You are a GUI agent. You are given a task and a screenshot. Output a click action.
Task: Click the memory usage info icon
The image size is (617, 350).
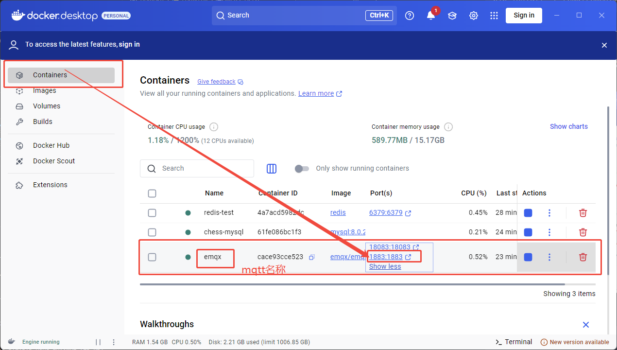click(448, 127)
